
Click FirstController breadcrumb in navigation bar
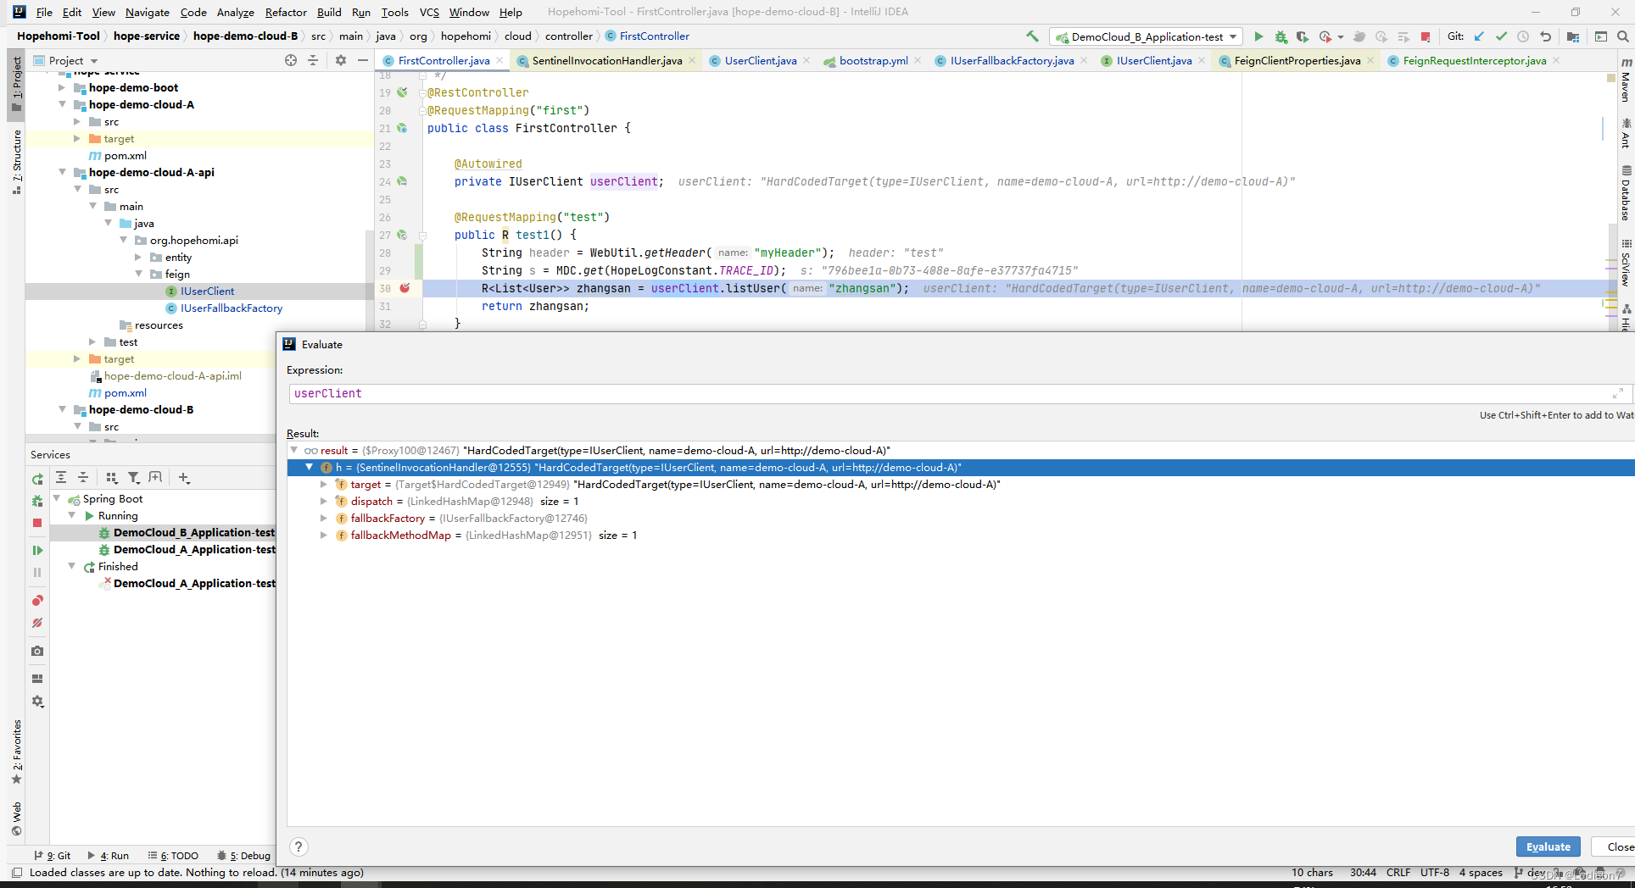647,36
